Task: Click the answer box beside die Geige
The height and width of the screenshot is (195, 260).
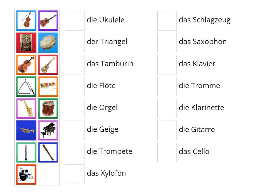Action: (x=74, y=130)
